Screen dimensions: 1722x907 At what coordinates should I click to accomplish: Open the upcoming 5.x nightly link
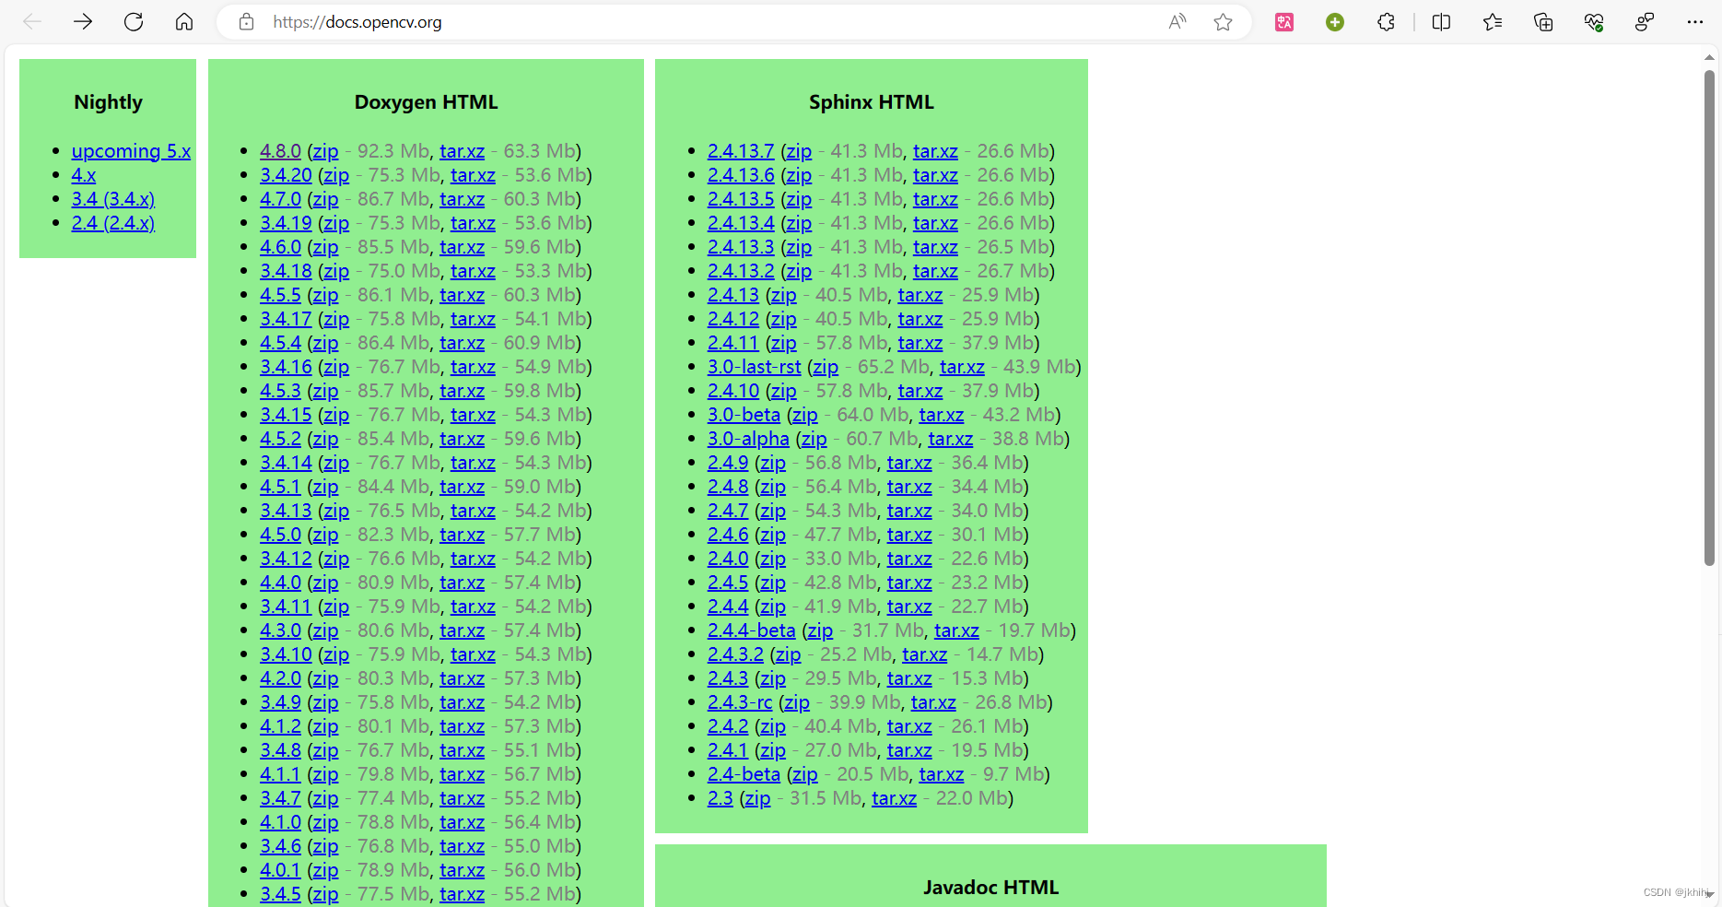[x=131, y=150]
